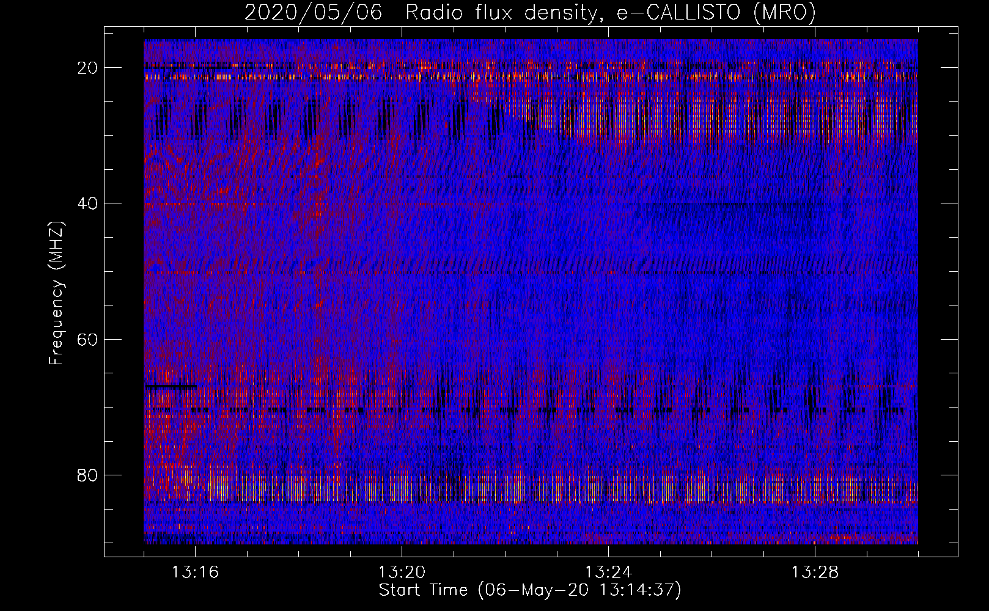The image size is (989, 611).
Task: Click the 13:28 time tick label
Action: point(815,573)
